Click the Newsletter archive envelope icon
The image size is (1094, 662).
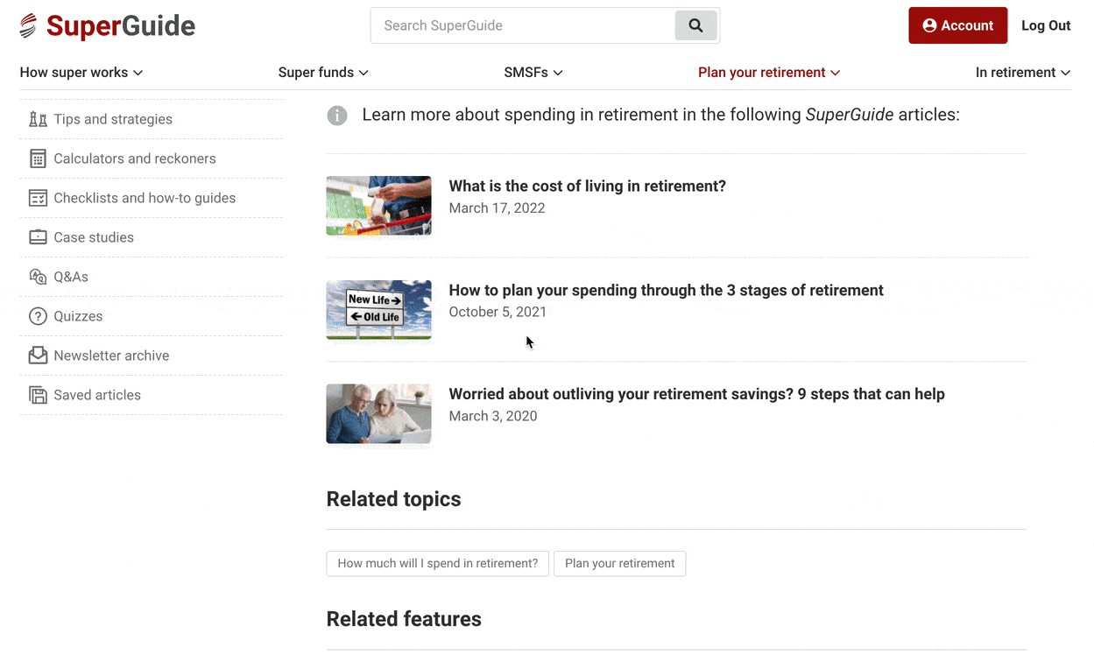point(38,356)
